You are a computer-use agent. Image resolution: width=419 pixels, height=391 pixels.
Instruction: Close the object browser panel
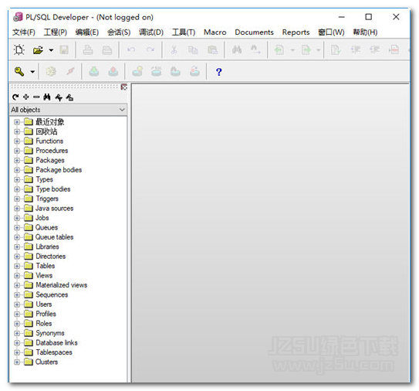coord(123,87)
